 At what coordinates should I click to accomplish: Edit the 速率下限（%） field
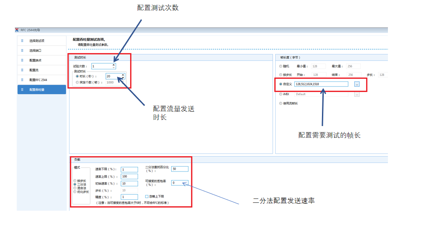129,170
